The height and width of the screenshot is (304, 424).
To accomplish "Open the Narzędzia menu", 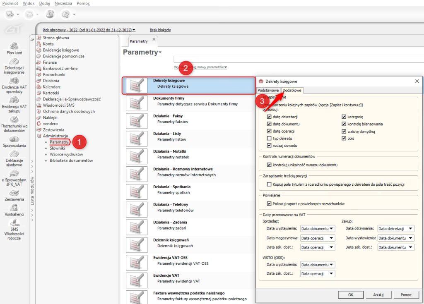I will click(x=63, y=3).
